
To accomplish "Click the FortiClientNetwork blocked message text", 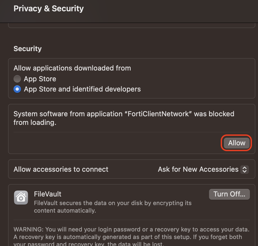I will click(x=124, y=118).
